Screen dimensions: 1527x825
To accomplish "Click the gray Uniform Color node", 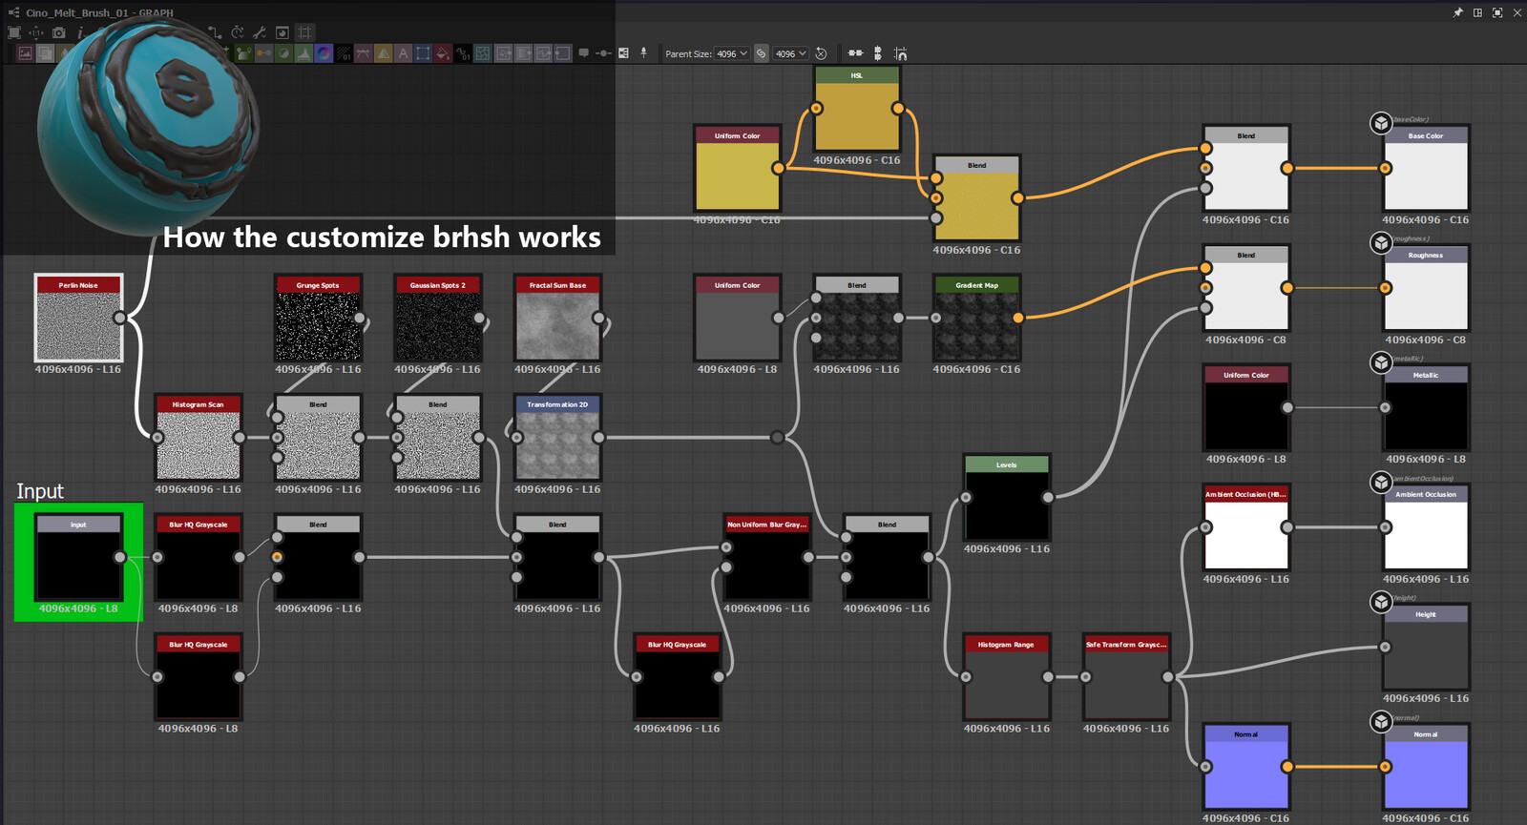I will click(738, 318).
